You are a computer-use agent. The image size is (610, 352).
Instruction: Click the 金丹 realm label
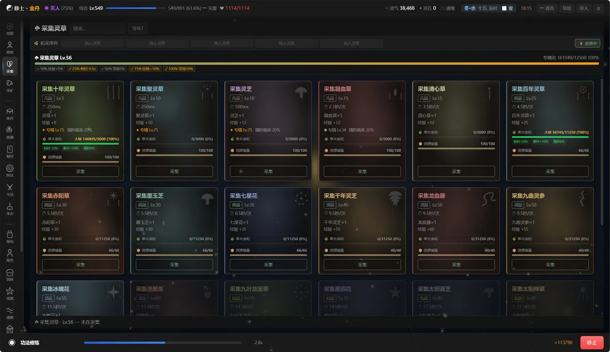pos(34,8)
